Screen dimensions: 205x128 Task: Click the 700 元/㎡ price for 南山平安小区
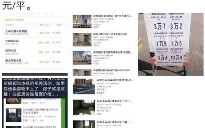44,62
